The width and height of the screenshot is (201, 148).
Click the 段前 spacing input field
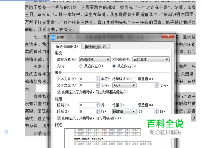(88, 105)
